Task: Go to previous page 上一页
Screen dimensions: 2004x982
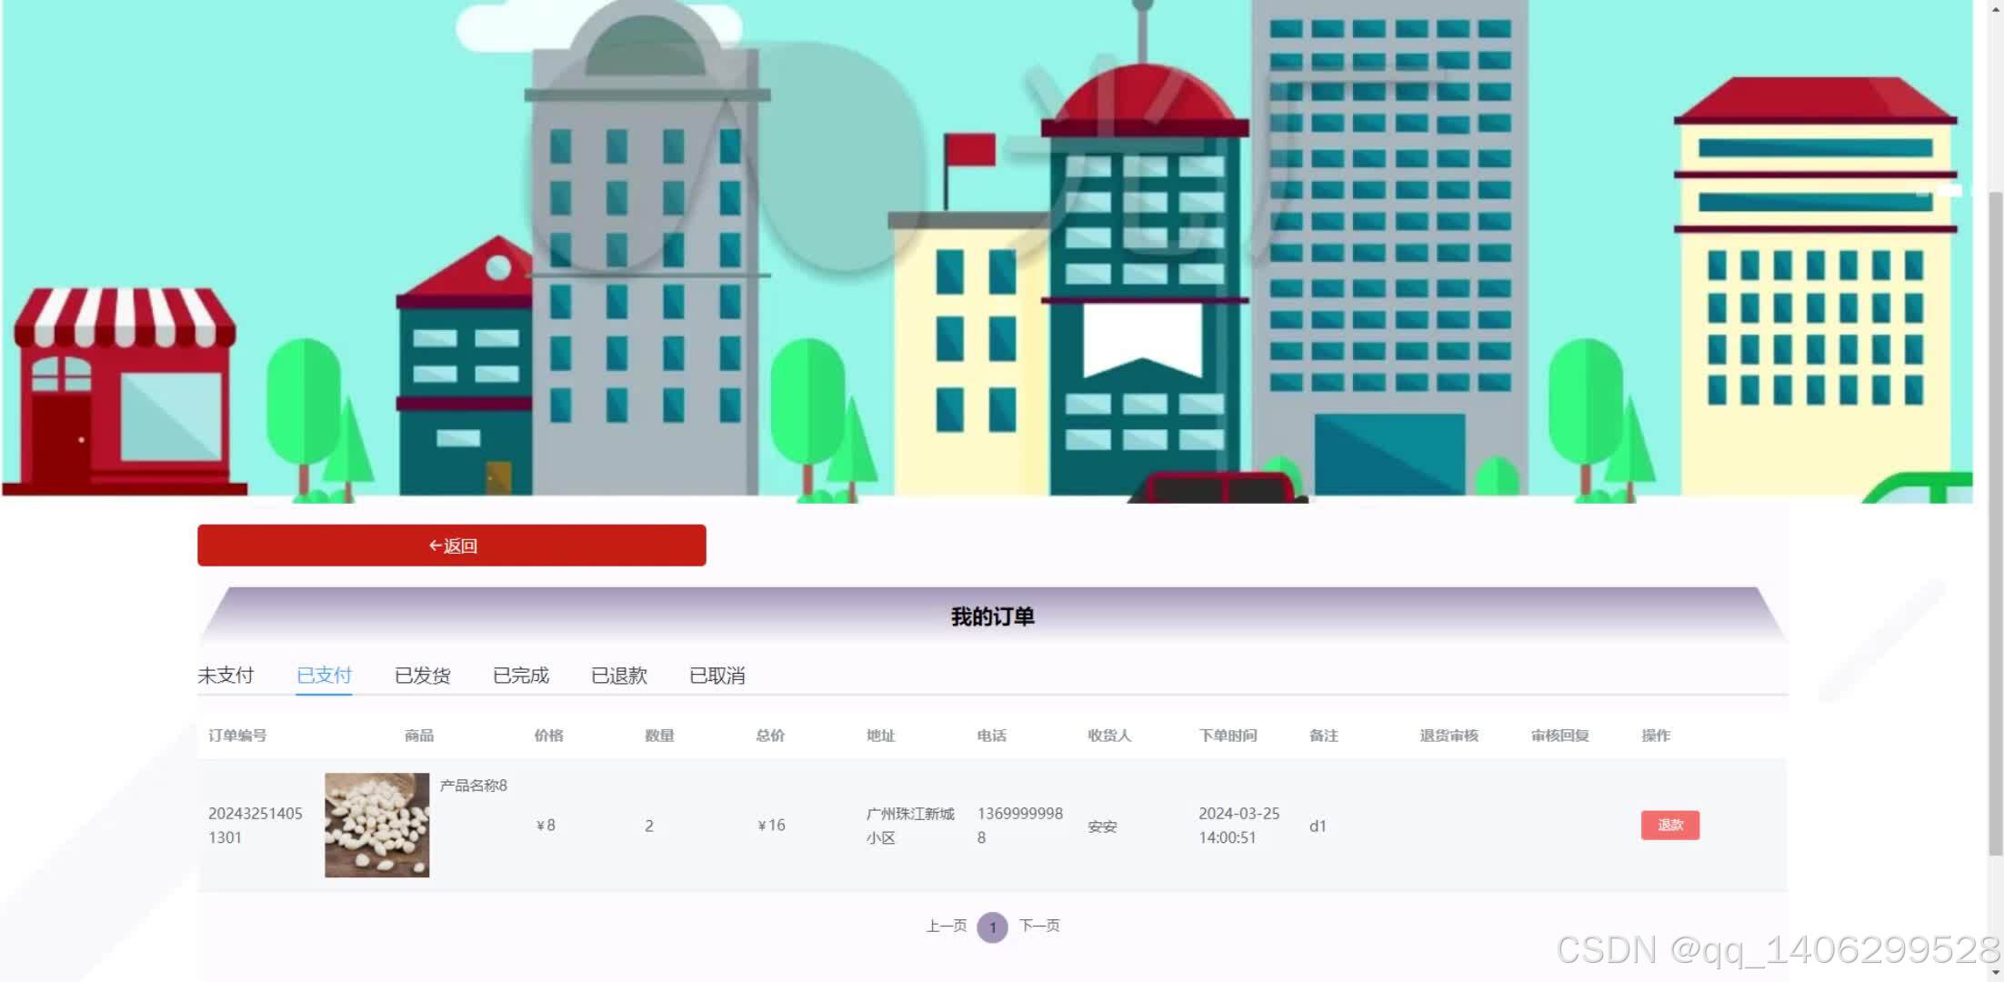Action: 946,926
